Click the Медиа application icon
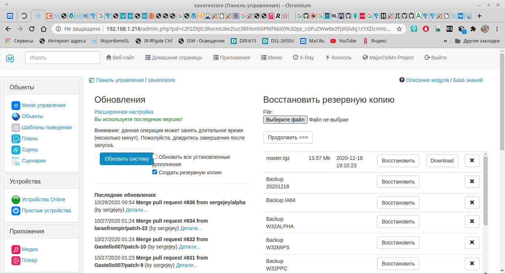505x274 pixels. 16,249
